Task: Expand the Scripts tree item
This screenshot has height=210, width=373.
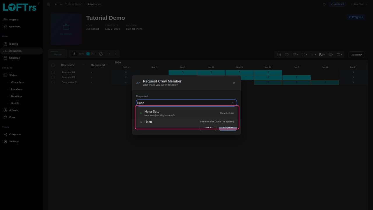Action: coord(8,103)
